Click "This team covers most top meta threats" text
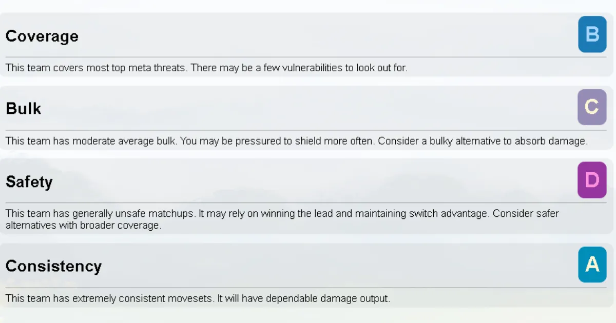 pos(95,68)
